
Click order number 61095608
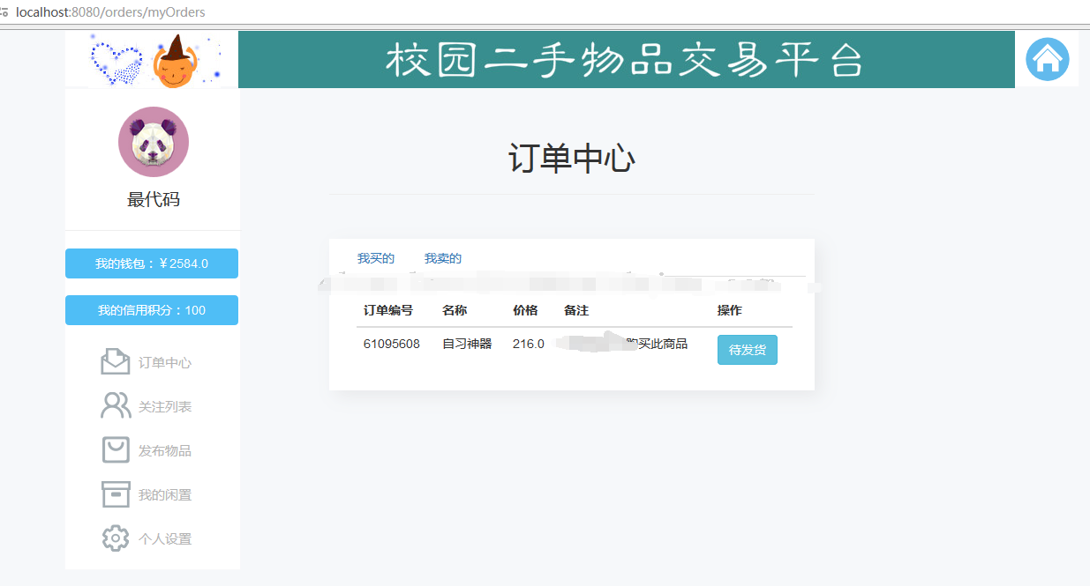coord(392,344)
